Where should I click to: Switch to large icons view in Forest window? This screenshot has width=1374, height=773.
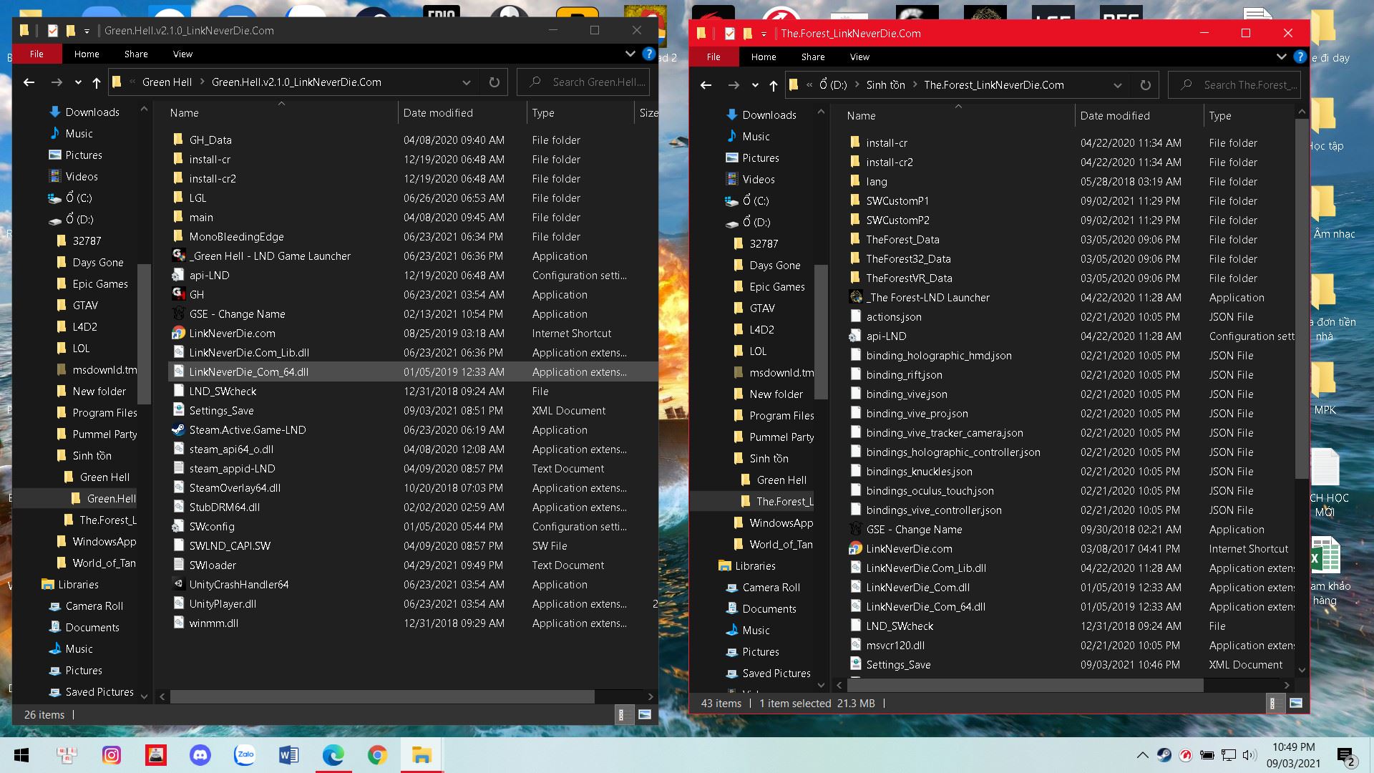1295,704
